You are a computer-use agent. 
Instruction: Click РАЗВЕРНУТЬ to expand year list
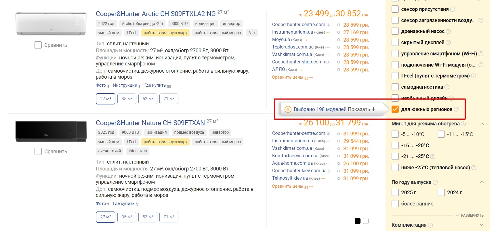(470, 216)
